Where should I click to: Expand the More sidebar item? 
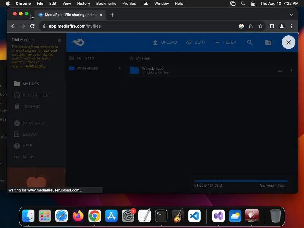click(28, 157)
